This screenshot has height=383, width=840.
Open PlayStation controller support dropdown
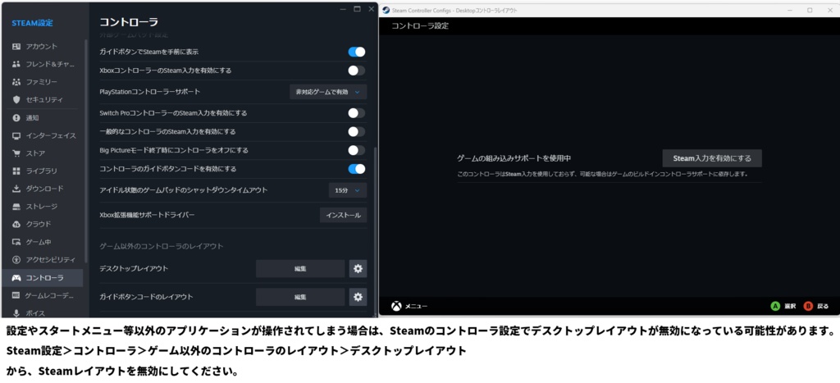coord(328,92)
